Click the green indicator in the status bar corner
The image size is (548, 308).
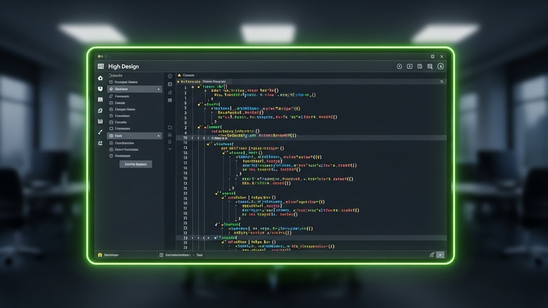click(440, 255)
